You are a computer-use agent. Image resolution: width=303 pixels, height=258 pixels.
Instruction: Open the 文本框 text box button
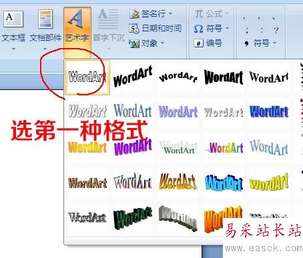pyautogui.click(x=13, y=29)
